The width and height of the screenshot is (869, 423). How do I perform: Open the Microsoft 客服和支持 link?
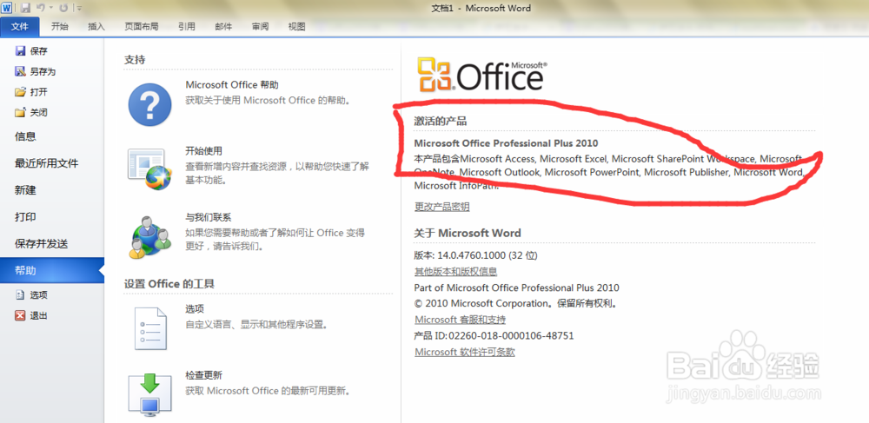[x=460, y=320]
